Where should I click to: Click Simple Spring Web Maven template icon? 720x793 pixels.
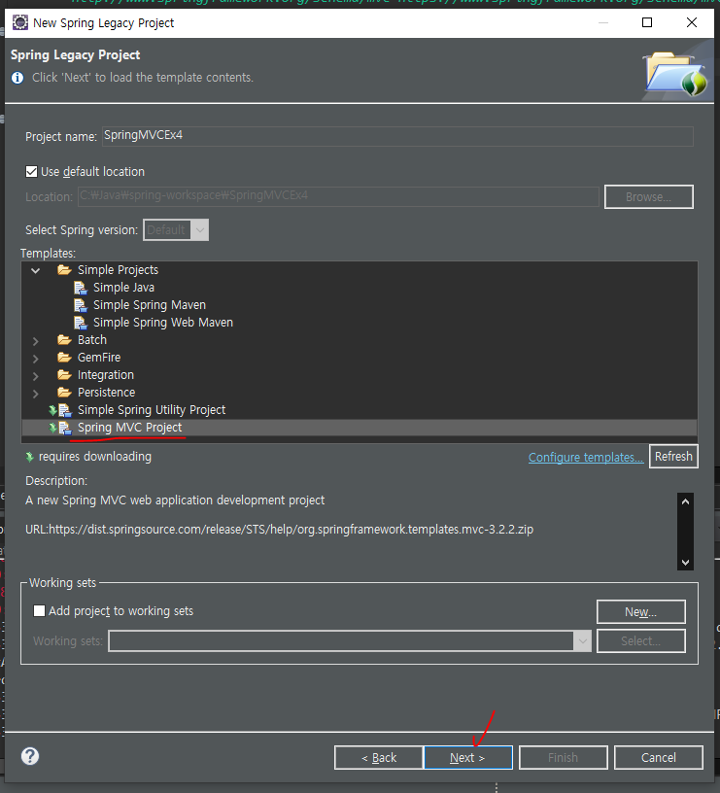(81, 323)
